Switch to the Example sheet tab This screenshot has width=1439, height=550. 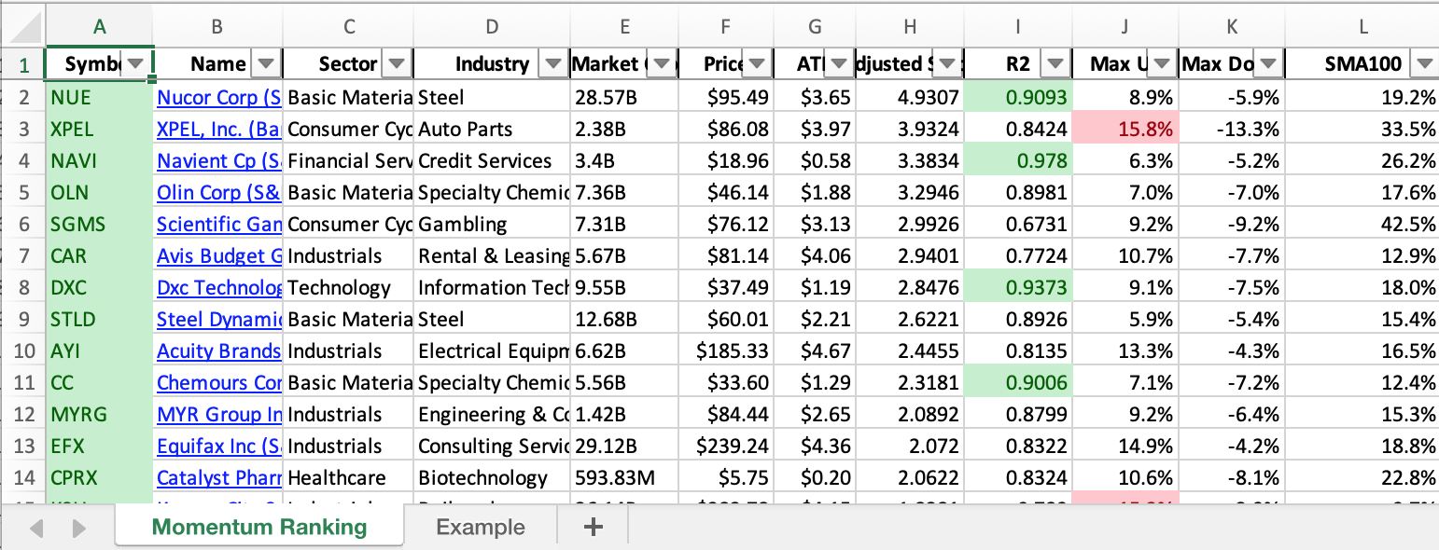tap(480, 527)
